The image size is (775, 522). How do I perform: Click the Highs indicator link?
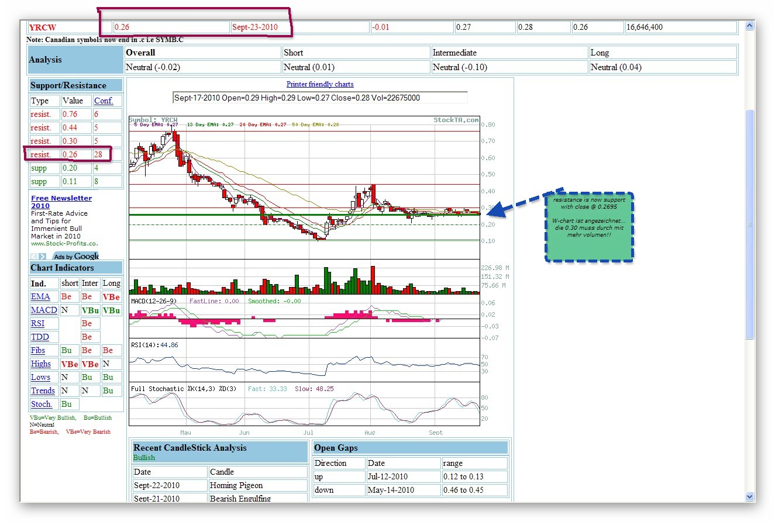click(40, 364)
